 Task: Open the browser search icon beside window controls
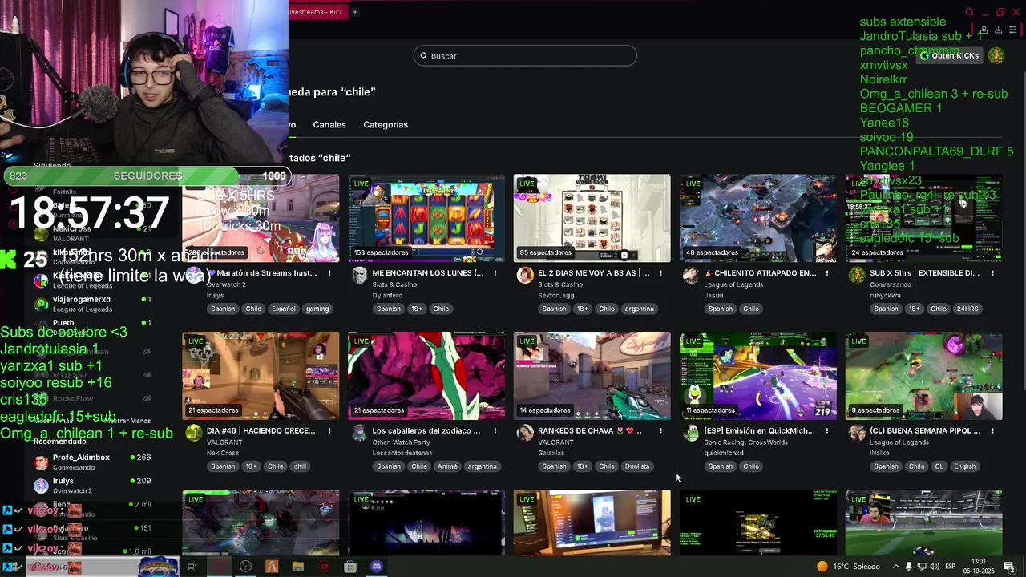(x=969, y=12)
